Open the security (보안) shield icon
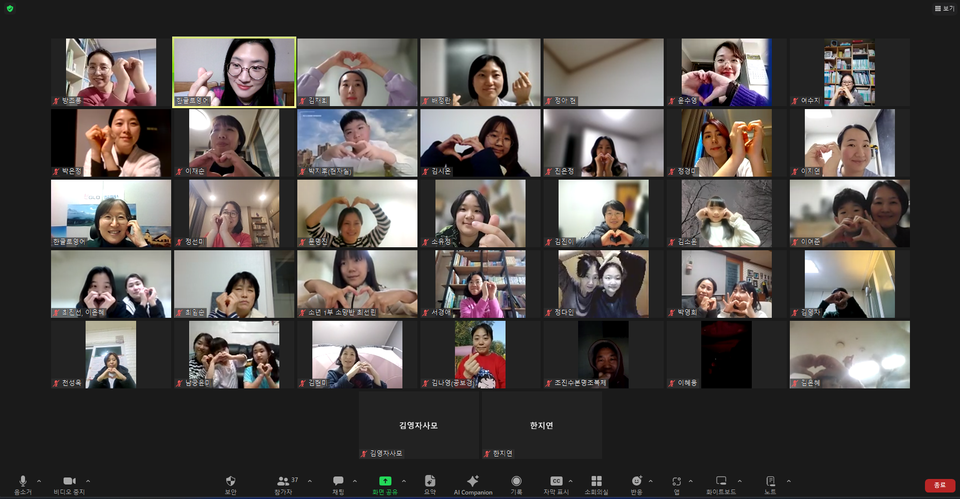Screen dimensions: 960x499 230,484
